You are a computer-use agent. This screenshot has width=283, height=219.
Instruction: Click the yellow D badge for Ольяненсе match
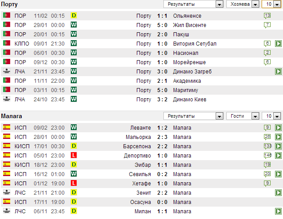pyautogui.click(x=74, y=15)
